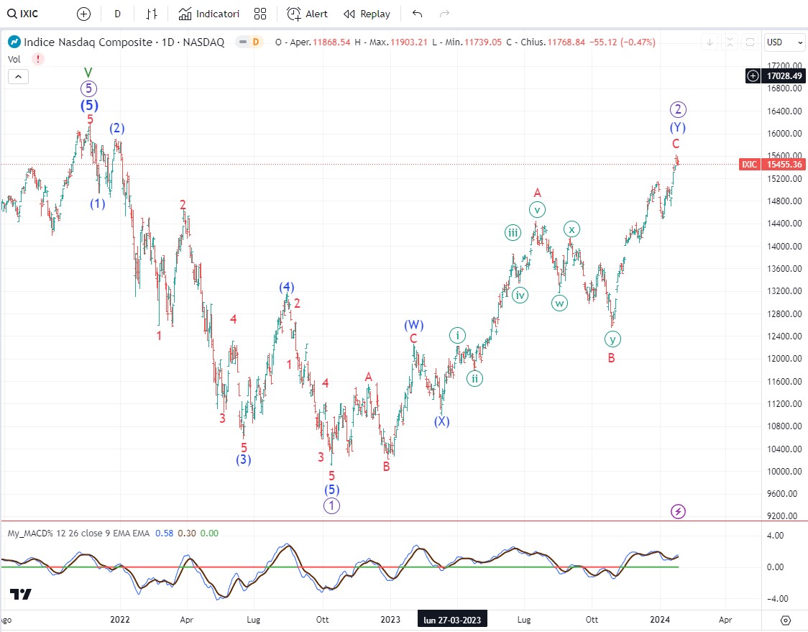This screenshot has width=808, height=632.
Task: Open the bar chart type selector
Action: tap(151, 14)
